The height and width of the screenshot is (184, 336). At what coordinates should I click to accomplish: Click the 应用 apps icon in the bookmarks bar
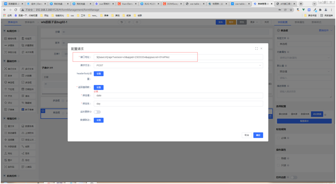tap(7, 15)
